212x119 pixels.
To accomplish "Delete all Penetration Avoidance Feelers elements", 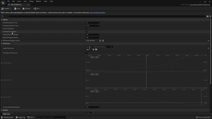I will point(103,41).
